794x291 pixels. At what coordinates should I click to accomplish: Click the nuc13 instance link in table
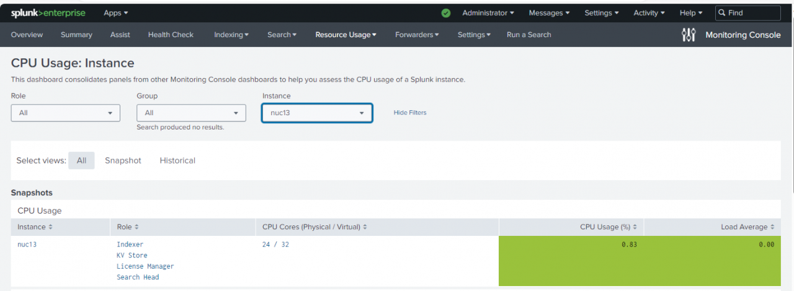click(x=27, y=245)
